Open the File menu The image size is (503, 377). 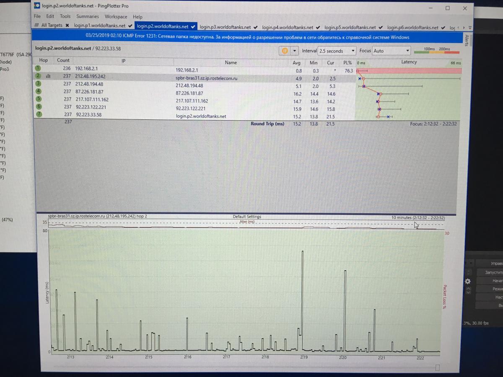pyautogui.click(x=37, y=16)
